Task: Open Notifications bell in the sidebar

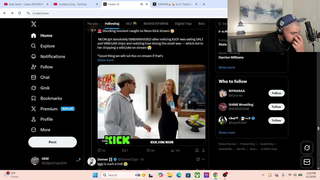Action: tap(48, 56)
